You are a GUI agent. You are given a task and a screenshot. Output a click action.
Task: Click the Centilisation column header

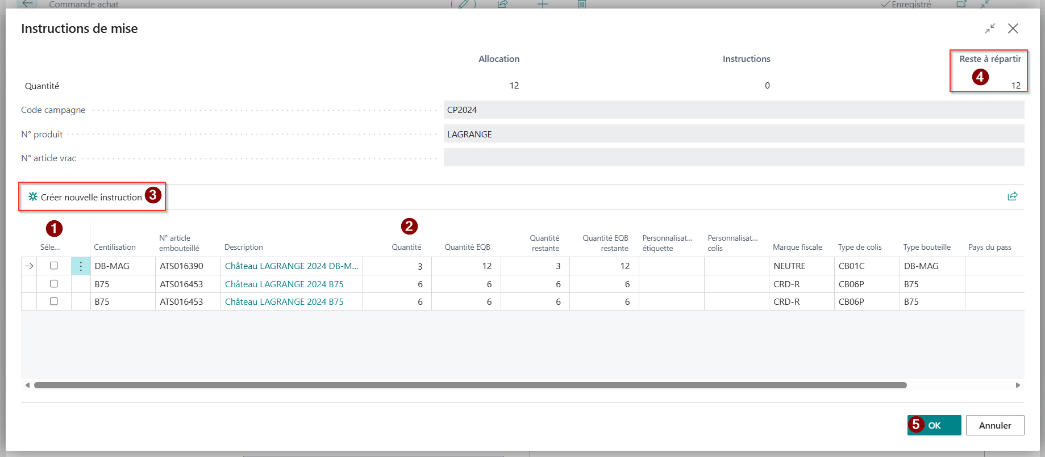115,247
